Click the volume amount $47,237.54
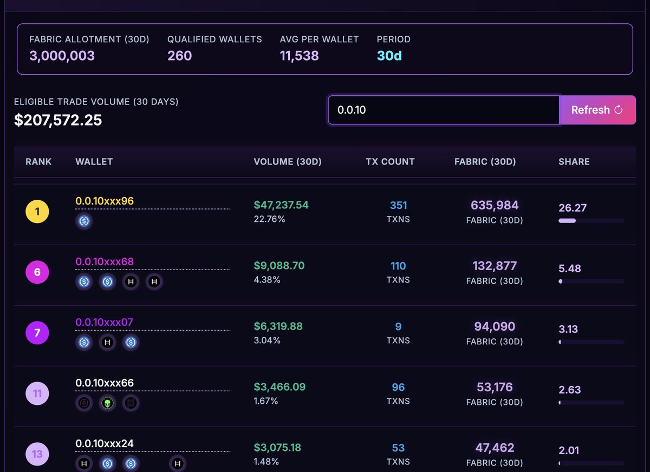Viewport: 650px width, 472px height. (281, 205)
